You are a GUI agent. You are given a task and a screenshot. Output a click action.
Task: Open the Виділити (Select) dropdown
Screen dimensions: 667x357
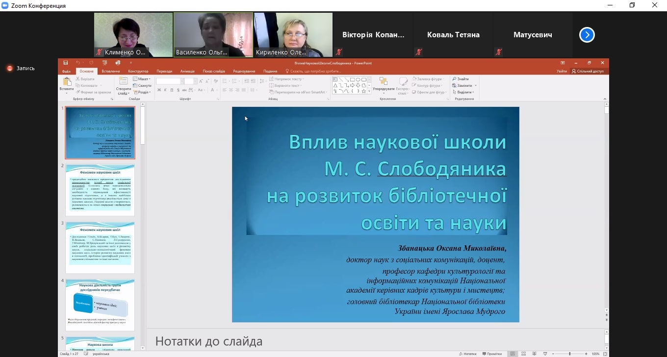(x=463, y=92)
